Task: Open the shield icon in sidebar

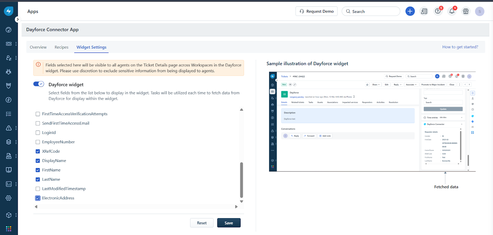Action: tap(9, 86)
